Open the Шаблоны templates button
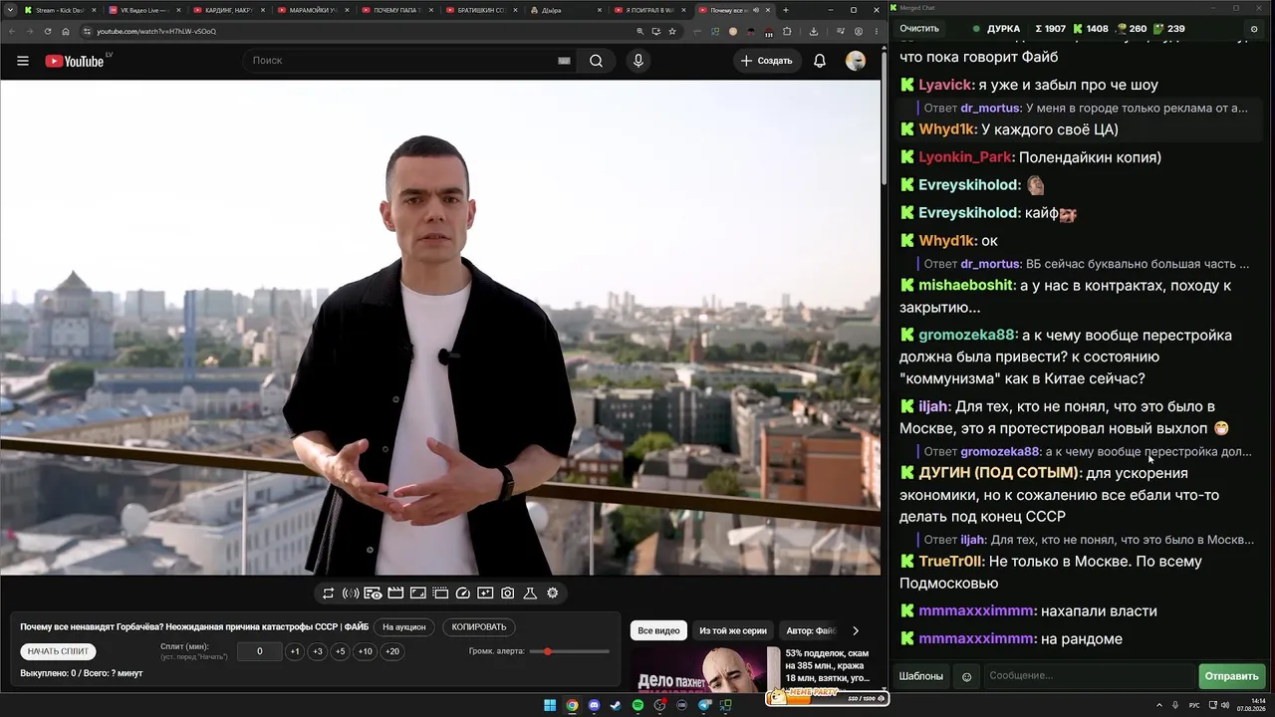Viewport: 1275px width, 717px height. [x=921, y=676]
